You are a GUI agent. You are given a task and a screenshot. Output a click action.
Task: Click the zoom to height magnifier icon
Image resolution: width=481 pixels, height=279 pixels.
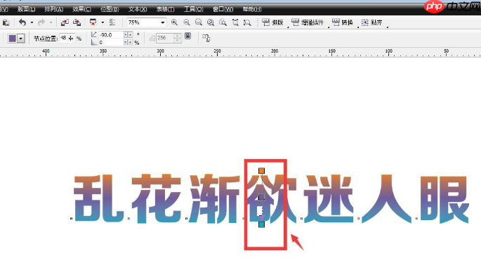click(x=247, y=22)
